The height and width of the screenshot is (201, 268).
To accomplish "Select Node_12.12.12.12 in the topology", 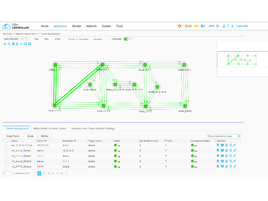I will click(x=157, y=87).
